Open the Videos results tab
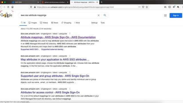This screenshot has height=103, width=183. click(44, 23)
